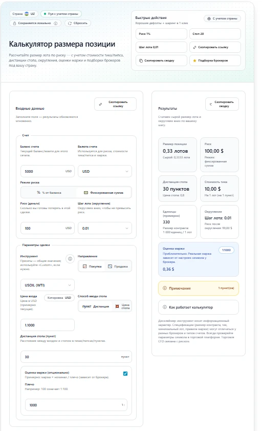Click Скопировать ссылку in Входные данные panel
The width and height of the screenshot is (262, 431).
[x=115, y=104]
